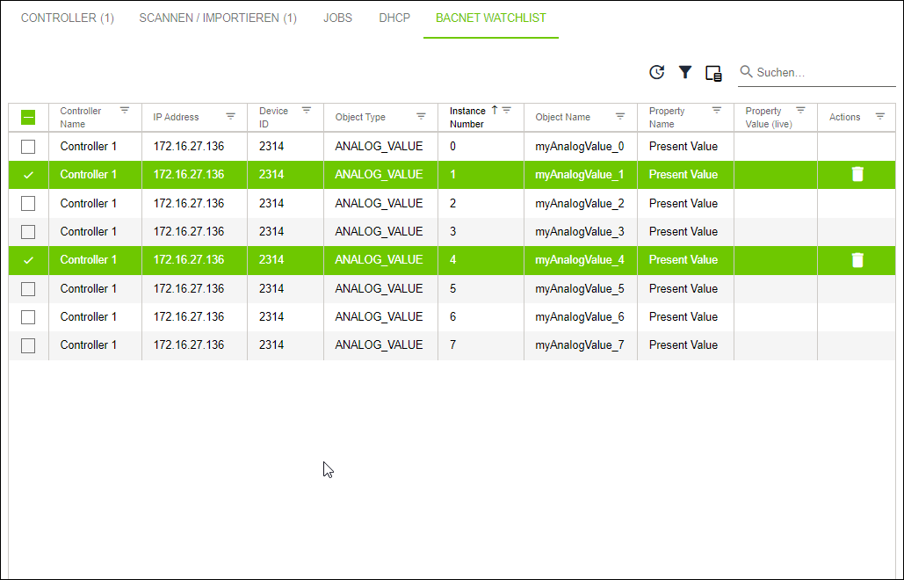Click Controller 1 in the myAnalogValue_4 row
The height and width of the screenshot is (580, 904).
pyautogui.click(x=88, y=260)
